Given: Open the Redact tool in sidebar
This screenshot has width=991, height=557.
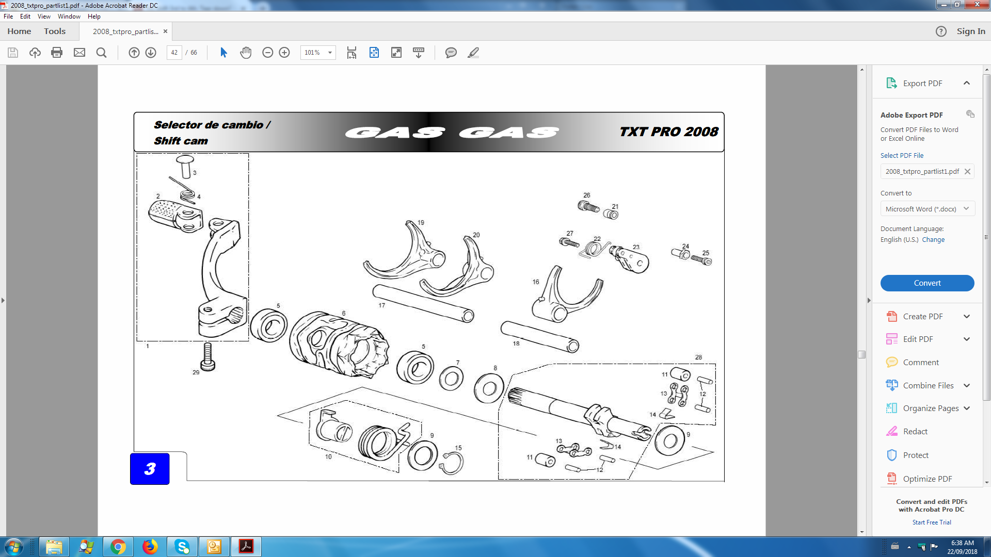Looking at the screenshot, I should pos(915,432).
